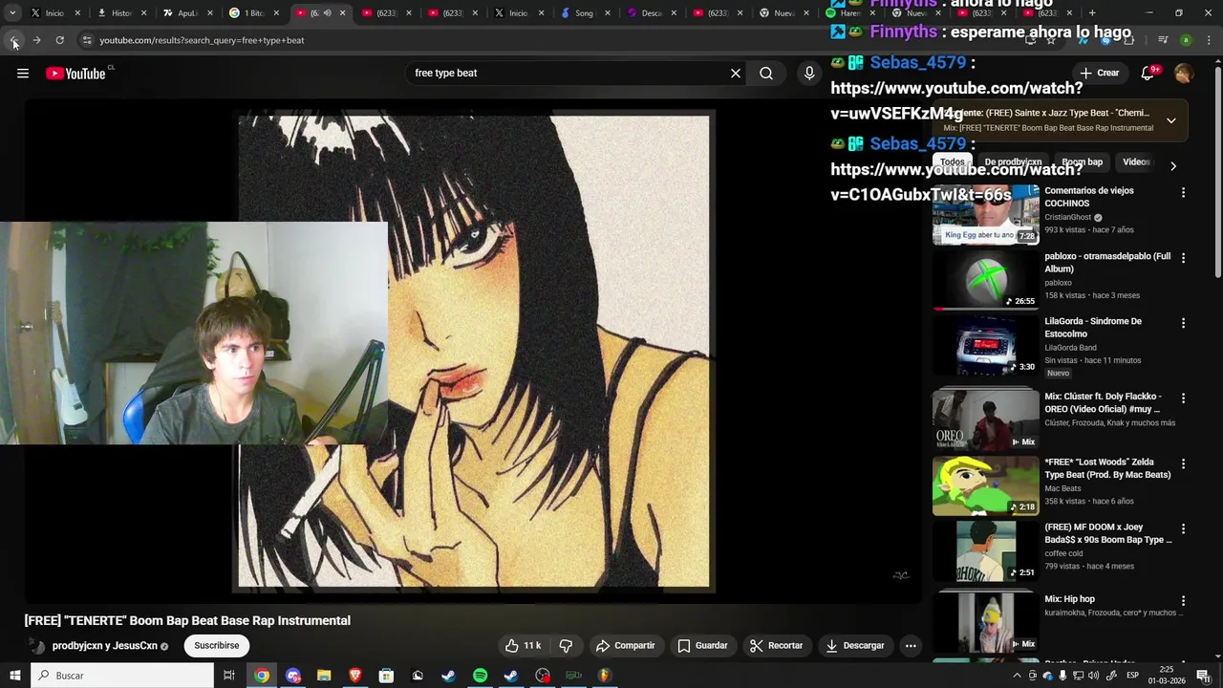Image resolution: width=1223 pixels, height=688 pixels.
Task: Like the video with 11 k likes
Action: click(x=523, y=646)
